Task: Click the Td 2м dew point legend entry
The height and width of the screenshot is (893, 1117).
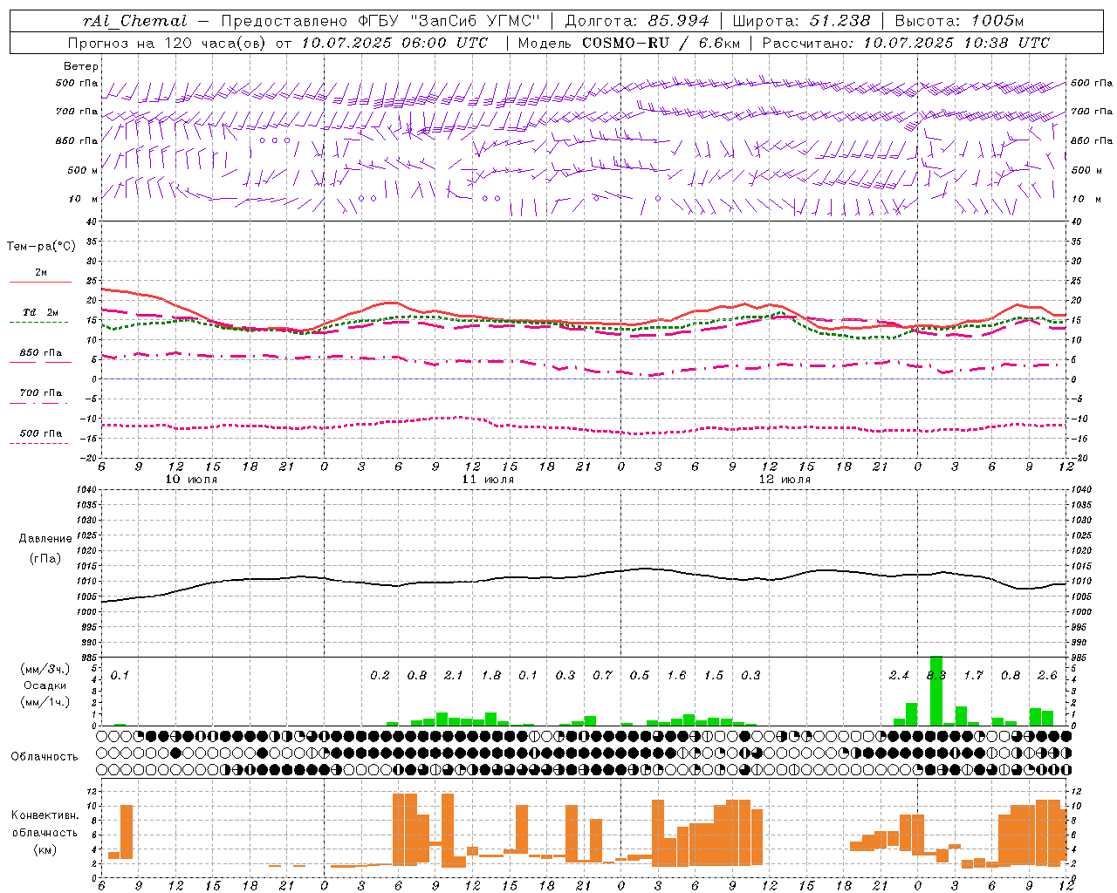Action: tap(41, 312)
